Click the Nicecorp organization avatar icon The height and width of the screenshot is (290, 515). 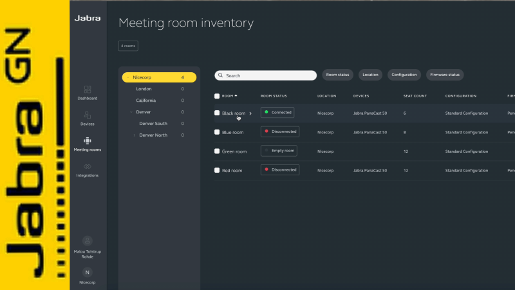[88, 272]
